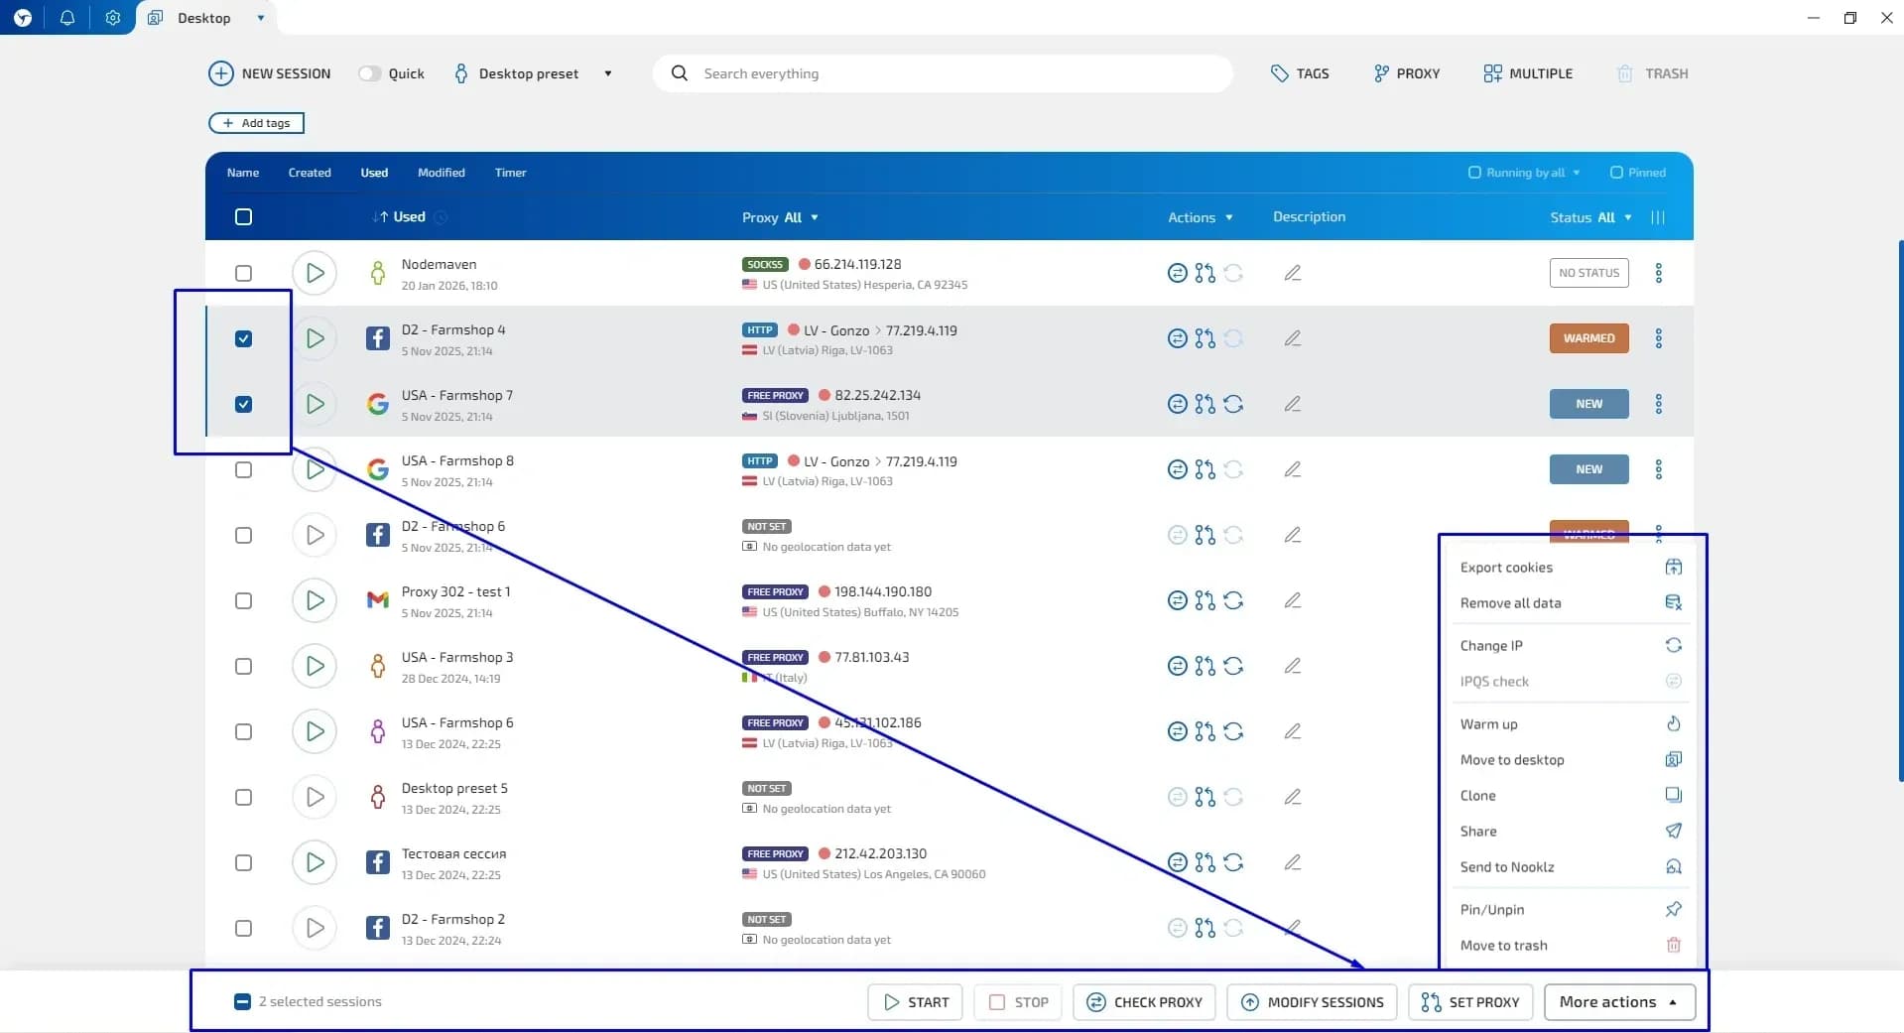Click the refresh IP icon for USA - Farmshop 7
The image size is (1904, 1033).
pos(1234,404)
